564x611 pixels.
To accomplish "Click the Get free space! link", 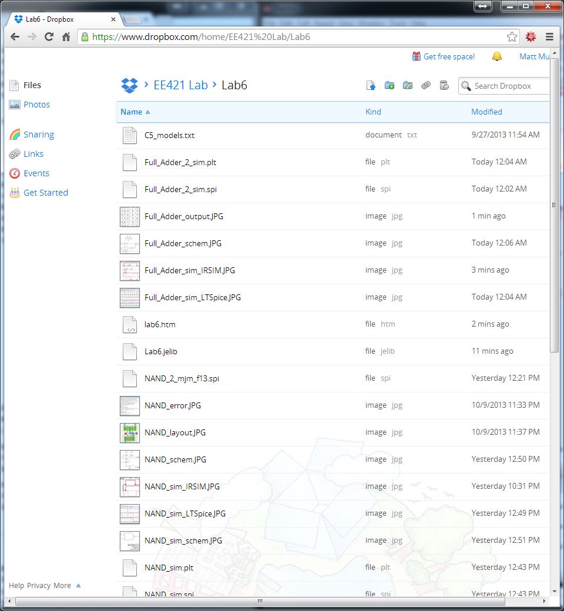I will 449,56.
